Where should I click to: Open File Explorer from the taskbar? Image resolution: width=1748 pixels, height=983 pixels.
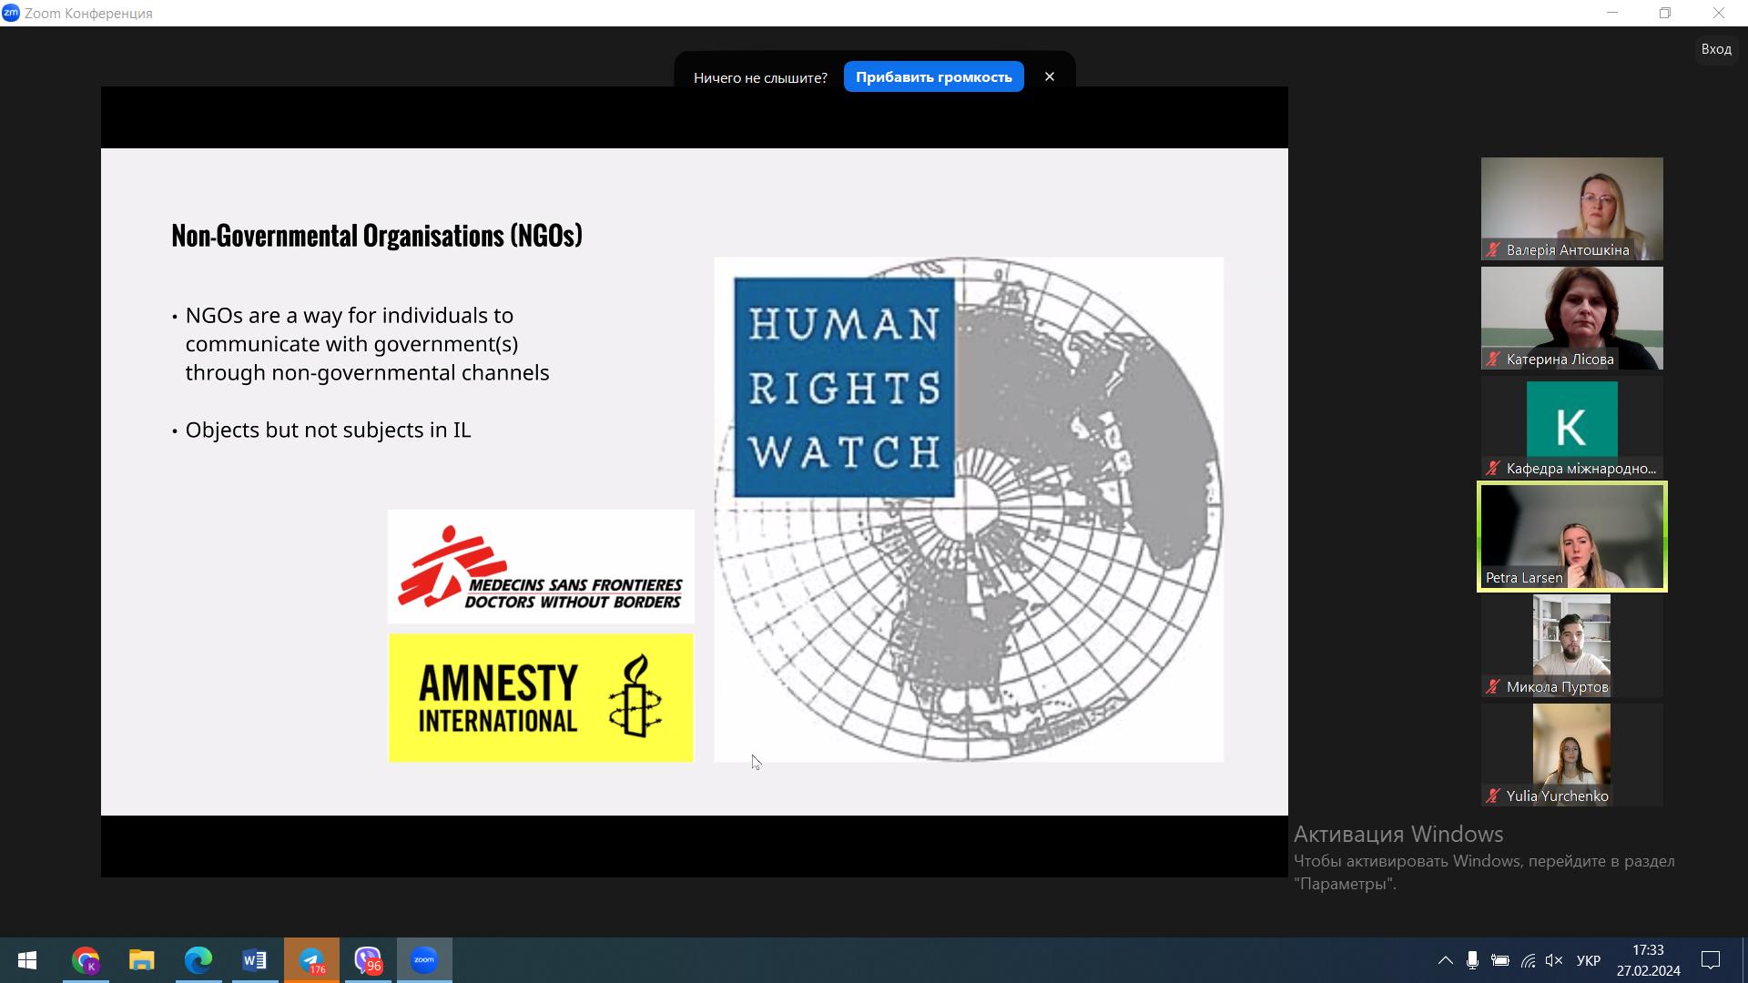point(141,960)
